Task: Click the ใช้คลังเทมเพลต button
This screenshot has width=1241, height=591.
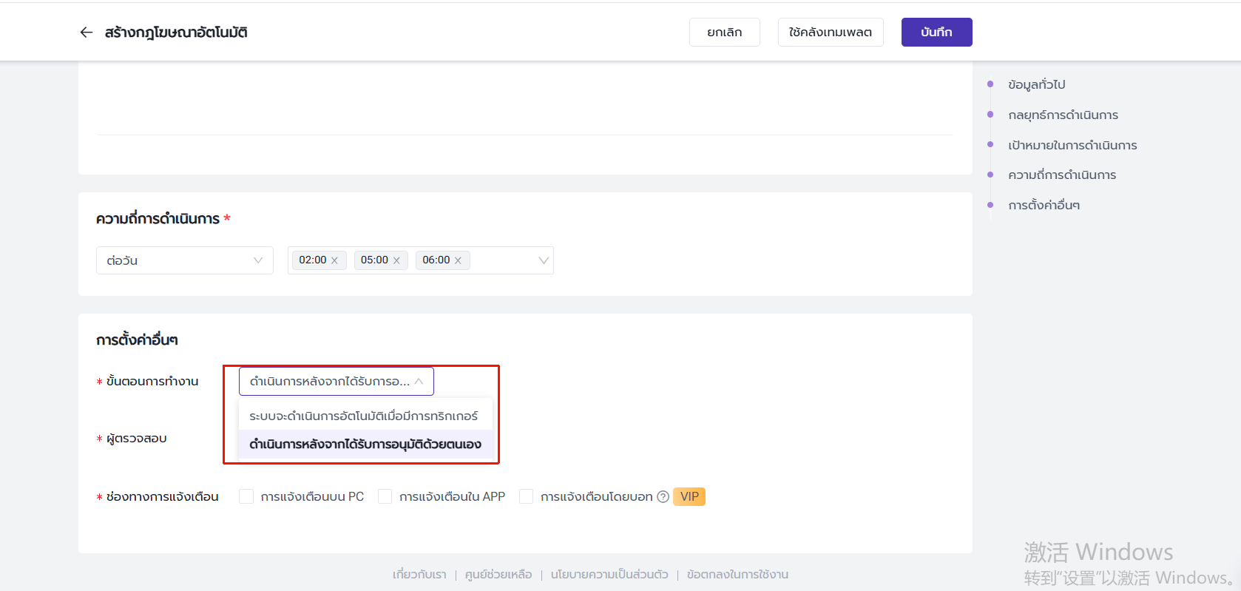Action: point(830,33)
